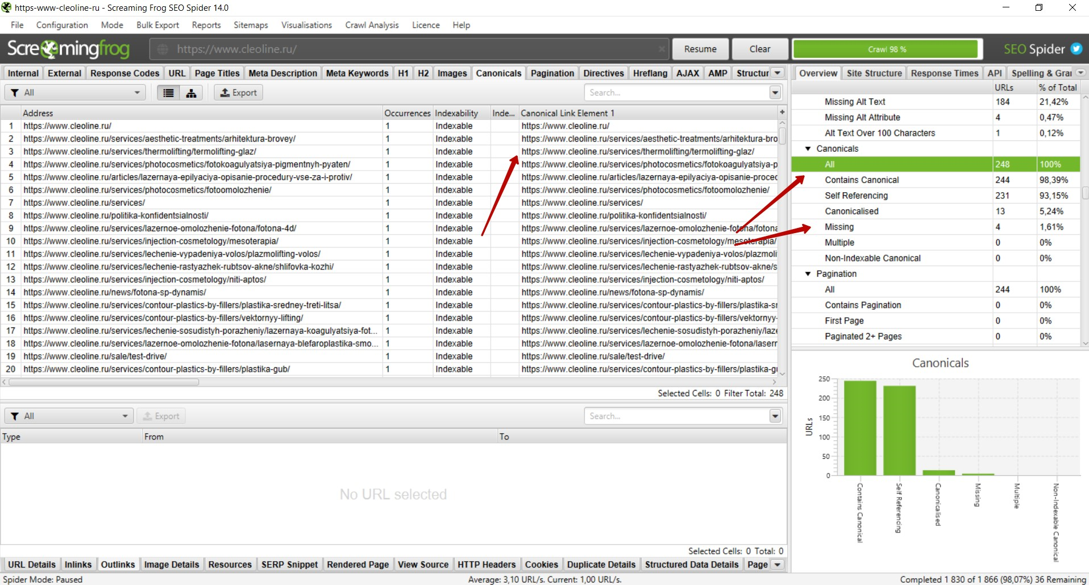Screen dimensions: 1089x585
Task: Click the Twitter bird icon
Action: click(x=1076, y=49)
